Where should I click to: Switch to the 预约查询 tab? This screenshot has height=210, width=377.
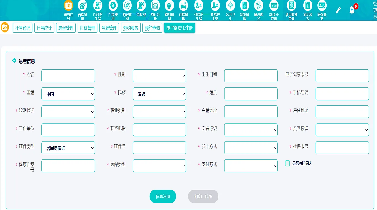pyautogui.click(x=152, y=28)
